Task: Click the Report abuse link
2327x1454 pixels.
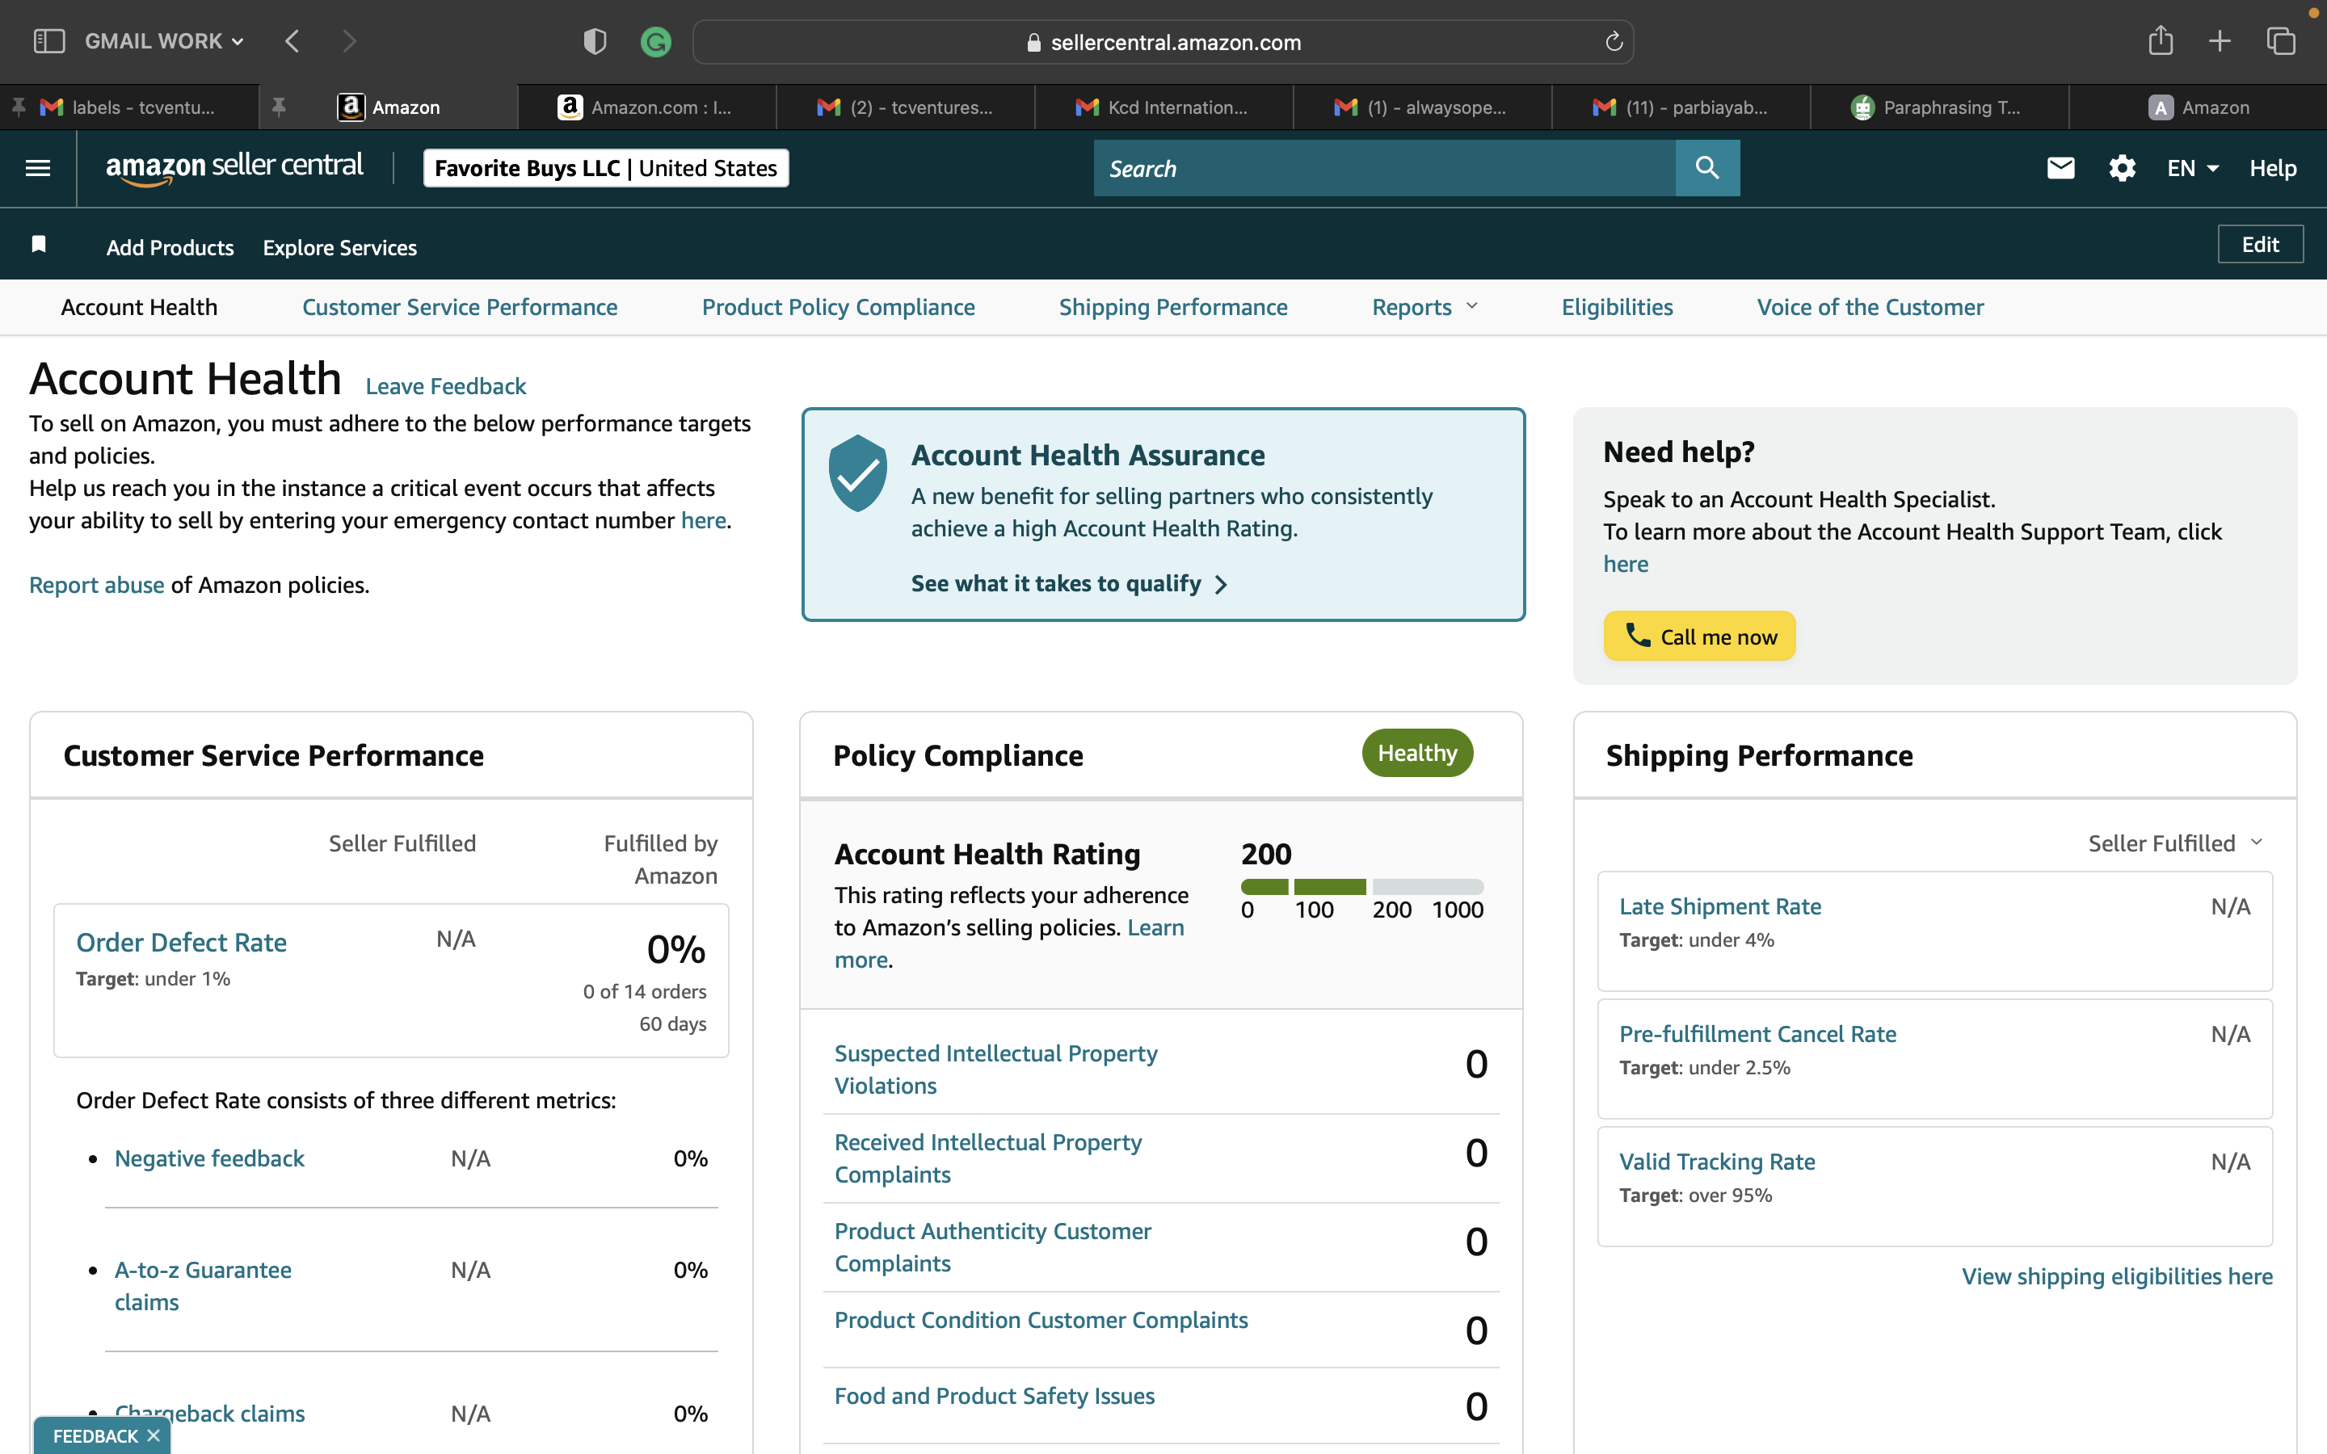Action: (96, 585)
